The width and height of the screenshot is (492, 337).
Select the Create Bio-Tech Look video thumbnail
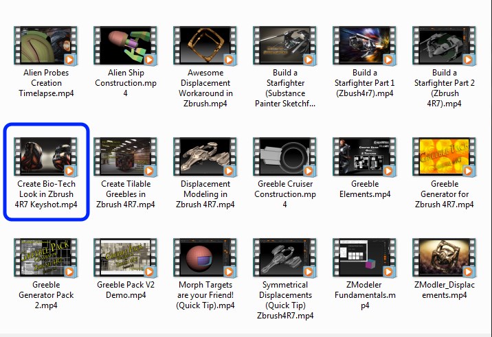tap(46, 156)
